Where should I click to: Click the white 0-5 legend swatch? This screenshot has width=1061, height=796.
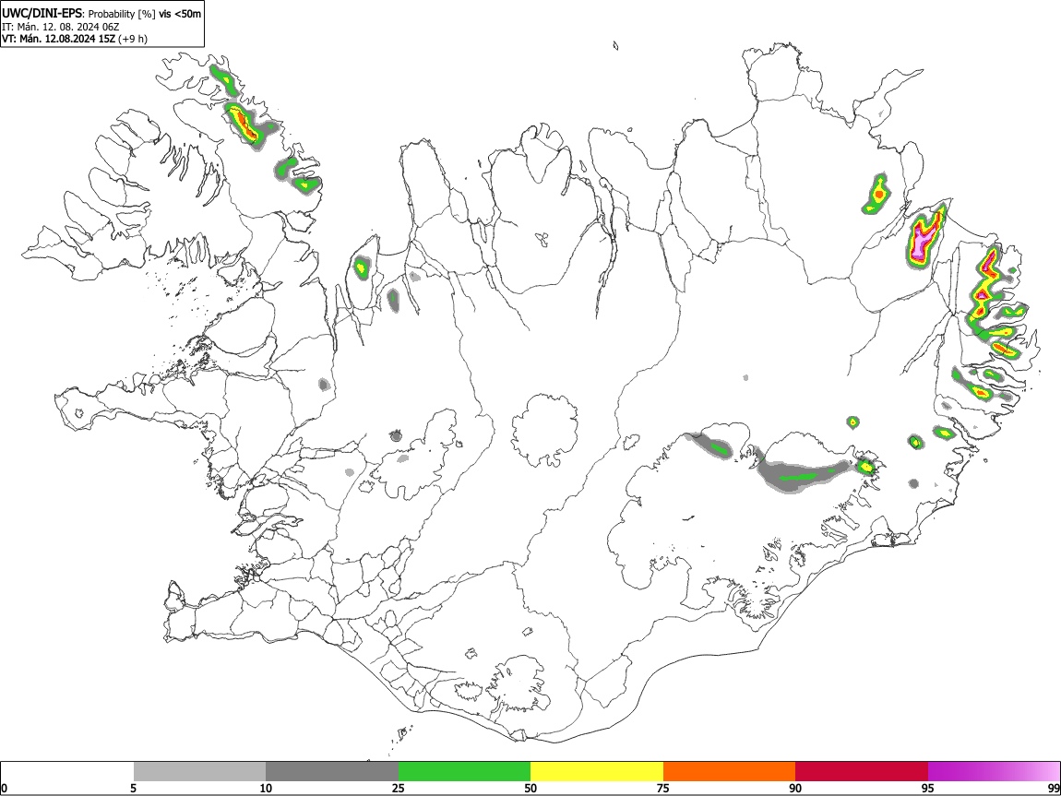pyautogui.click(x=67, y=772)
